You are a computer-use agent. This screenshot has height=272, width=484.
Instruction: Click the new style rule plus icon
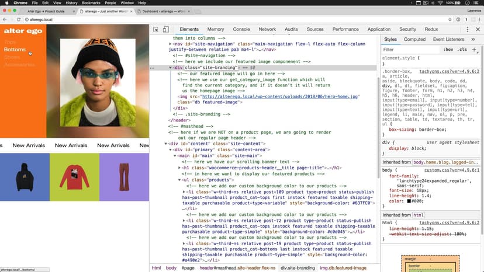click(x=474, y=50)
